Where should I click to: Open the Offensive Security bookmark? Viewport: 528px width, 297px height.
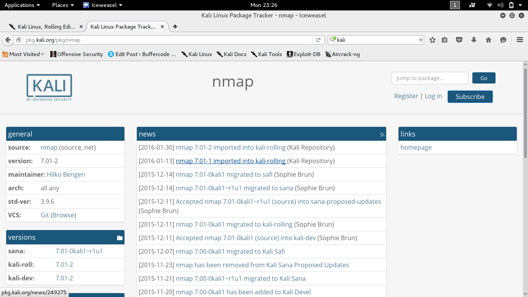tap(77, 54)
